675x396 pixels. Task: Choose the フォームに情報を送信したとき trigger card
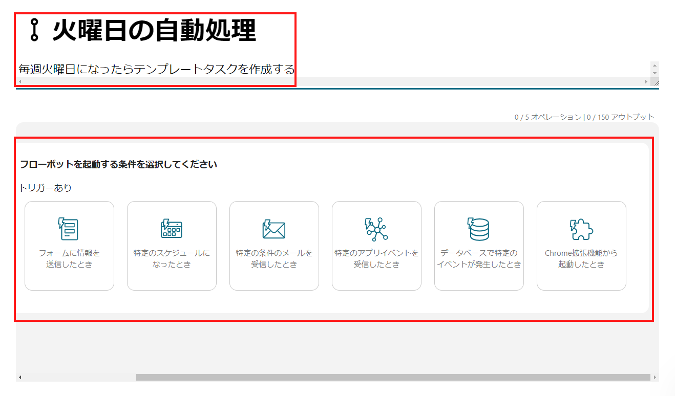click(69, 246)
